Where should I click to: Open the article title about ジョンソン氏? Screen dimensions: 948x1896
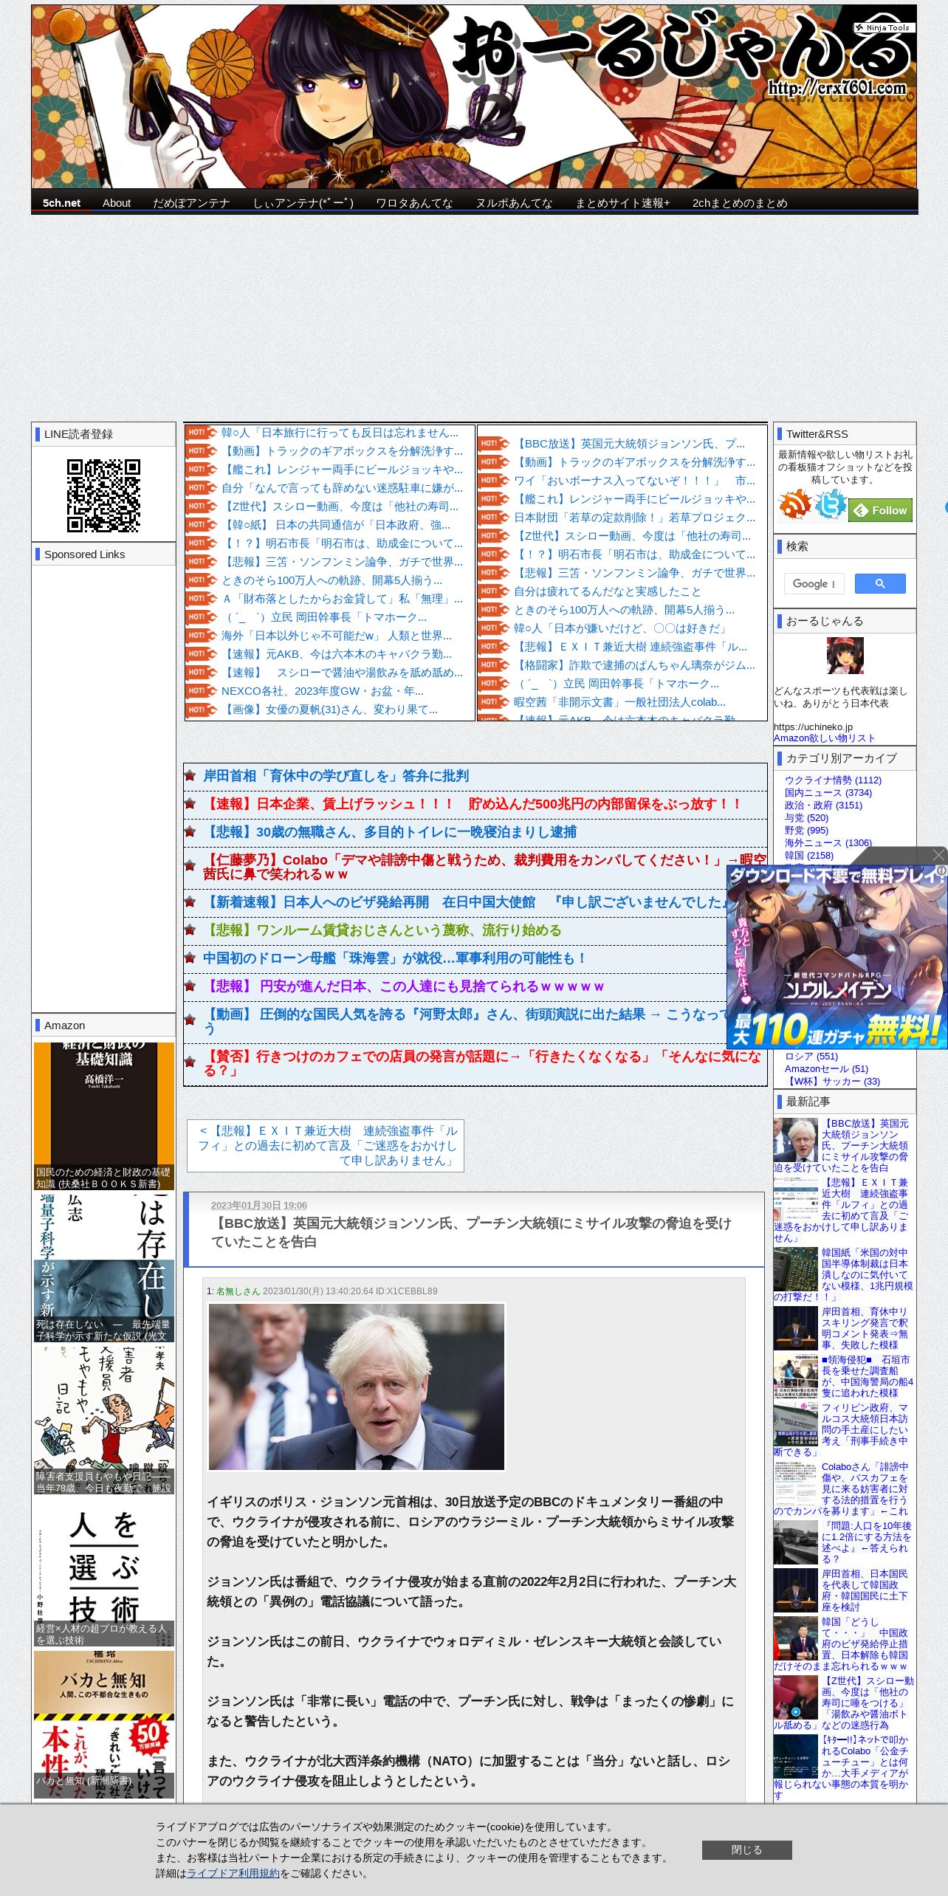(x=471, y=1232)
